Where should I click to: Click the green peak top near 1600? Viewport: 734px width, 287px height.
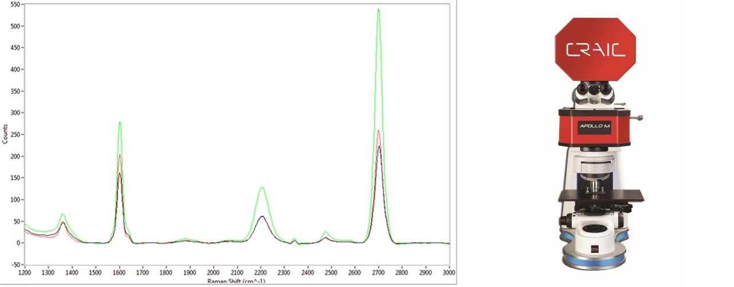point(119,122)
